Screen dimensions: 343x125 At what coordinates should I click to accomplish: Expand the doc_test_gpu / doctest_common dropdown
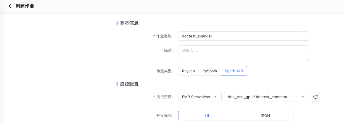(266, 97)
